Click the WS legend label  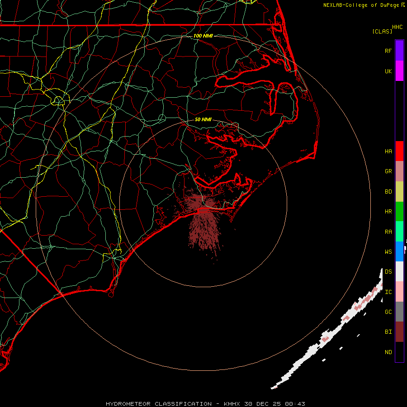(x=388, y=252)
